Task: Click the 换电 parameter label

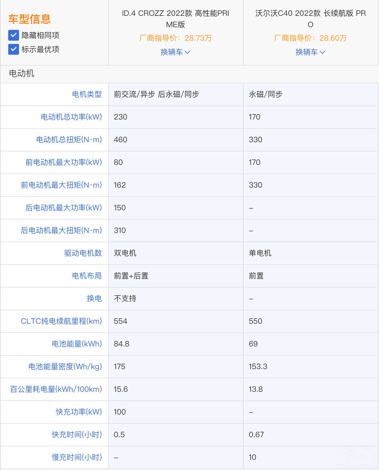Action: (94, 299)
